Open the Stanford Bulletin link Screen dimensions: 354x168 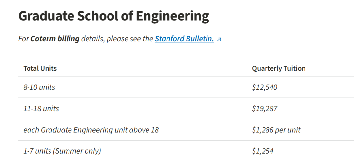click(x=184, y=39)
